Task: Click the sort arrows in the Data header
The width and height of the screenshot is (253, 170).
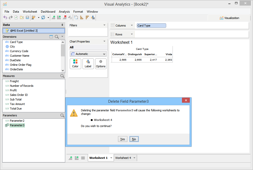Action: coord(62,25)
